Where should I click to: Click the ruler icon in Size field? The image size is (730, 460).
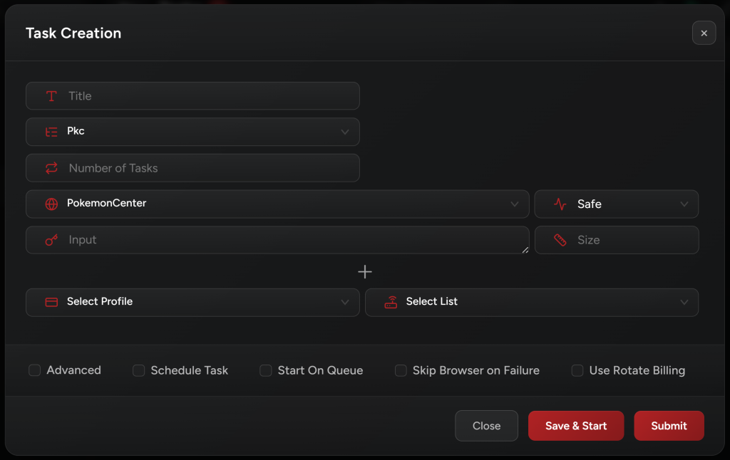(560, 240)
